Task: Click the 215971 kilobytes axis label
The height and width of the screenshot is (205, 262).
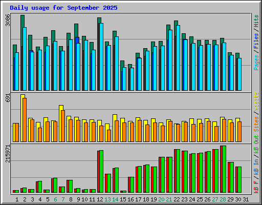Action: tap(8, 153)
